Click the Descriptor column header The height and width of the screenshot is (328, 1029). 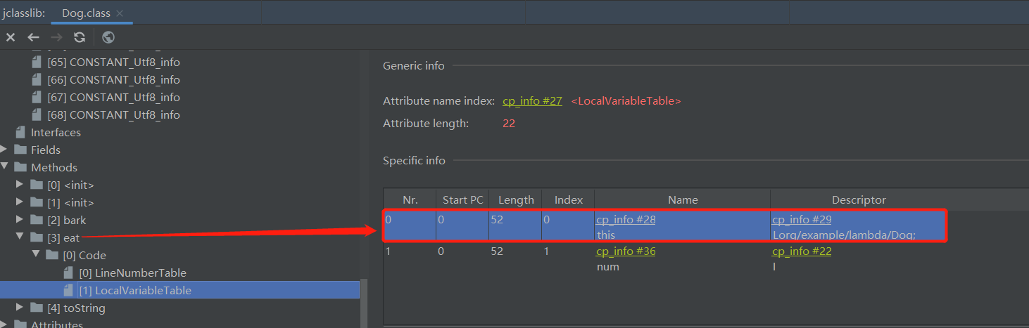pos(859,199)
